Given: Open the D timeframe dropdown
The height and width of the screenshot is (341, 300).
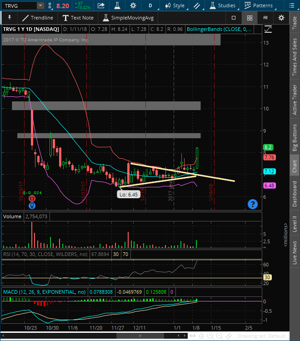Looking at the screenshot, I should (x=150, y=5).
